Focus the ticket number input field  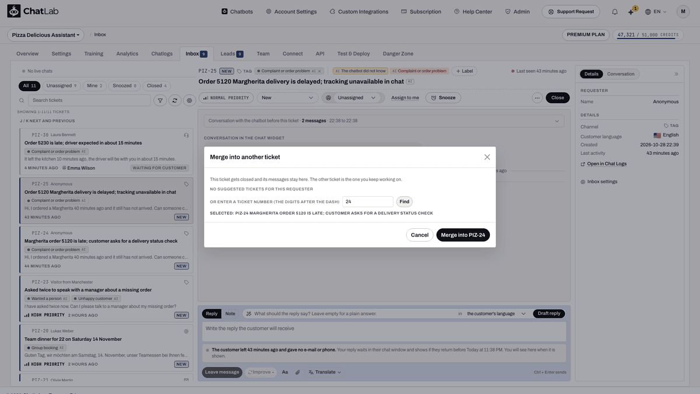pyautogui.click(x=367, y=201)
